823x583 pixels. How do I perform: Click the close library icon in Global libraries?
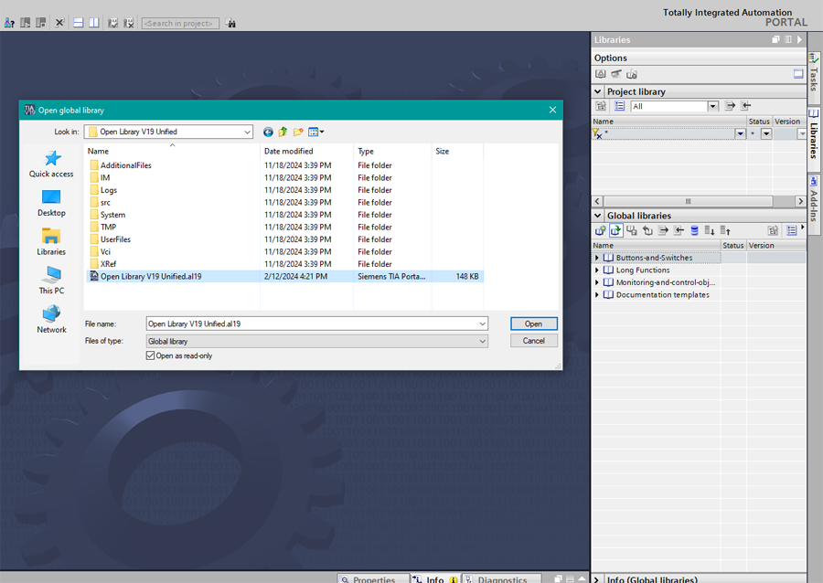(x=647, y=230)
